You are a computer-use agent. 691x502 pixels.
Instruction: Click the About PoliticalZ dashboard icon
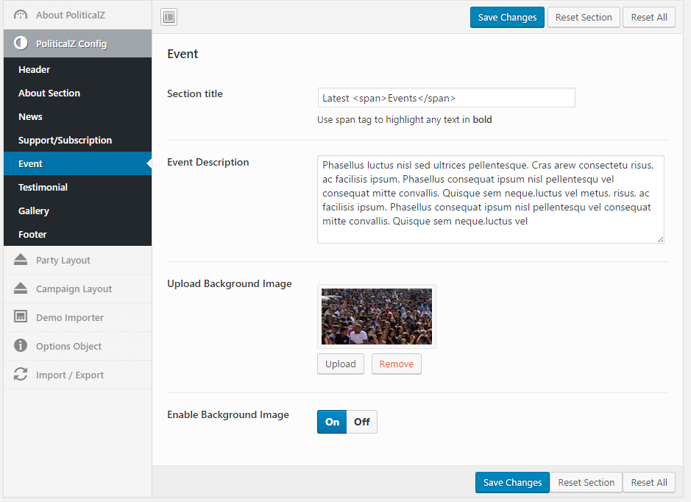21,15
